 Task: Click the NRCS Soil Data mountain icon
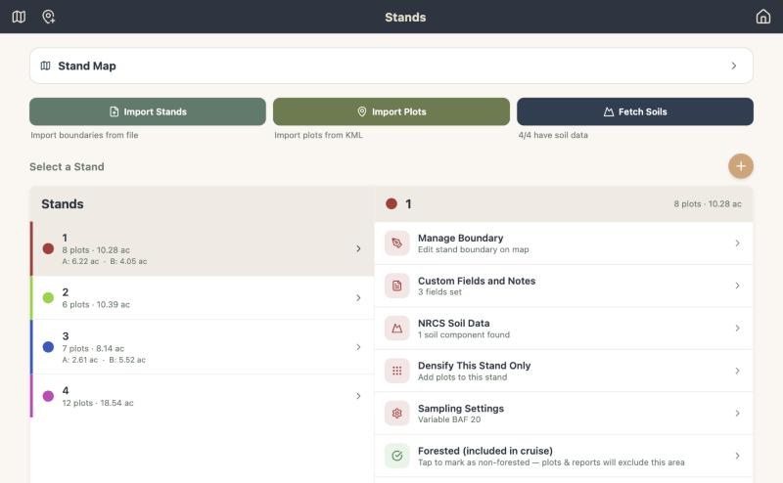(397, 329)
